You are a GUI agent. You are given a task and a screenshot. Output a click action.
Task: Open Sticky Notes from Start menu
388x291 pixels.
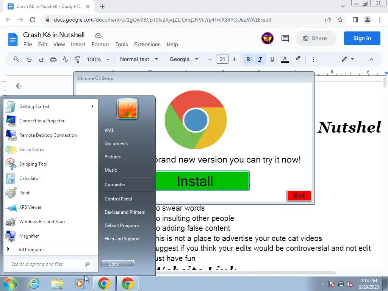tap(50, 149)
